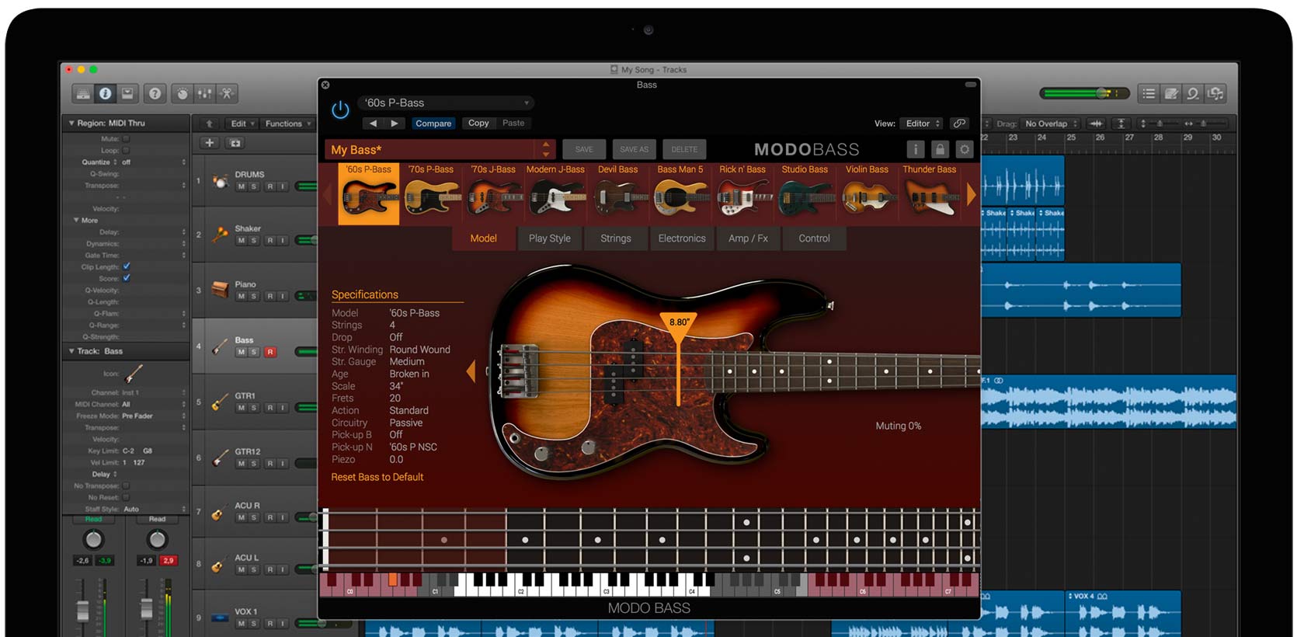The width and height of the screenshot is (1297, 637).
Task: Mute the ACU R track
Action: (242, 517)
